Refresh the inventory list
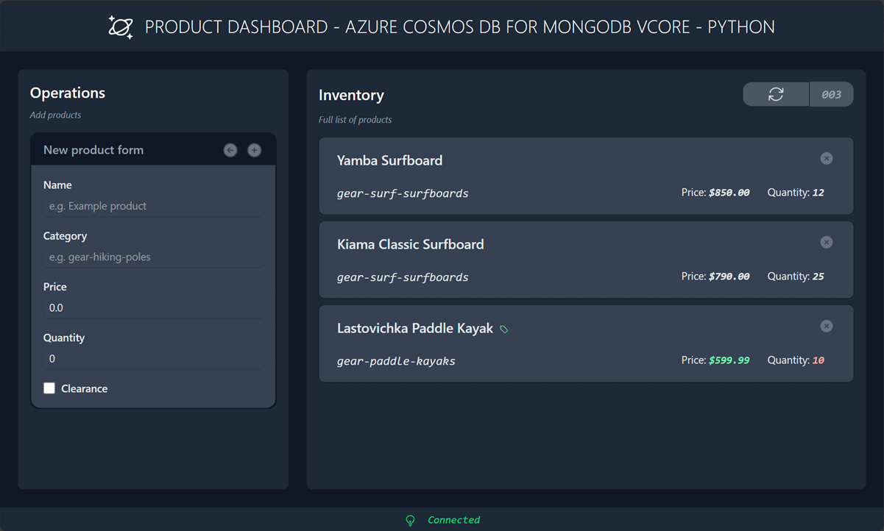The image size is (884, 531). pyautogui.click(x=776, y=94)
